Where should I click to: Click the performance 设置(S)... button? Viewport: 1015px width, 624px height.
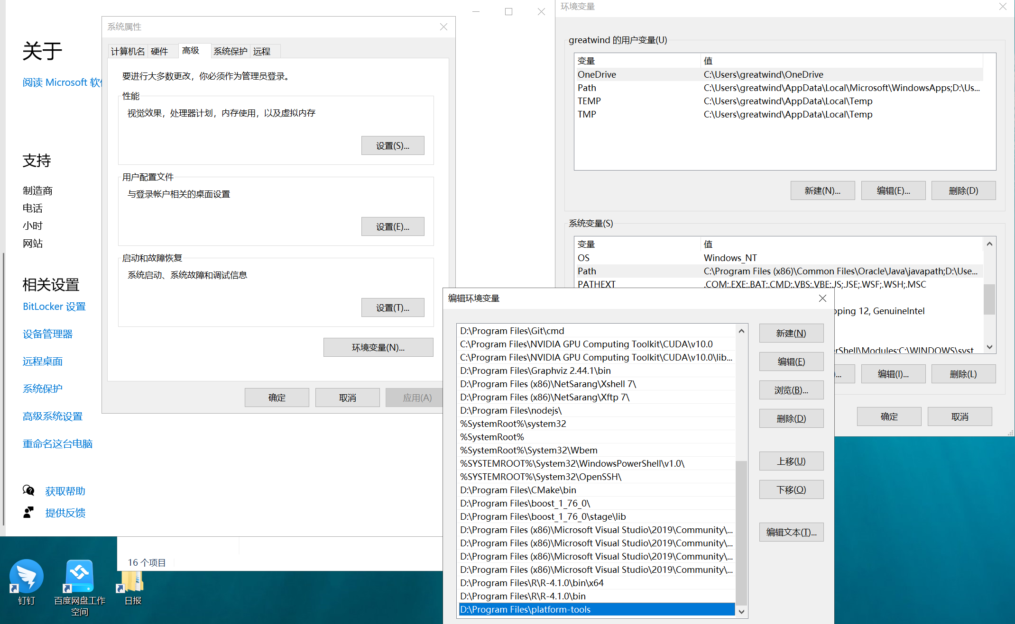pyautogui.click(x=393, y=145)
